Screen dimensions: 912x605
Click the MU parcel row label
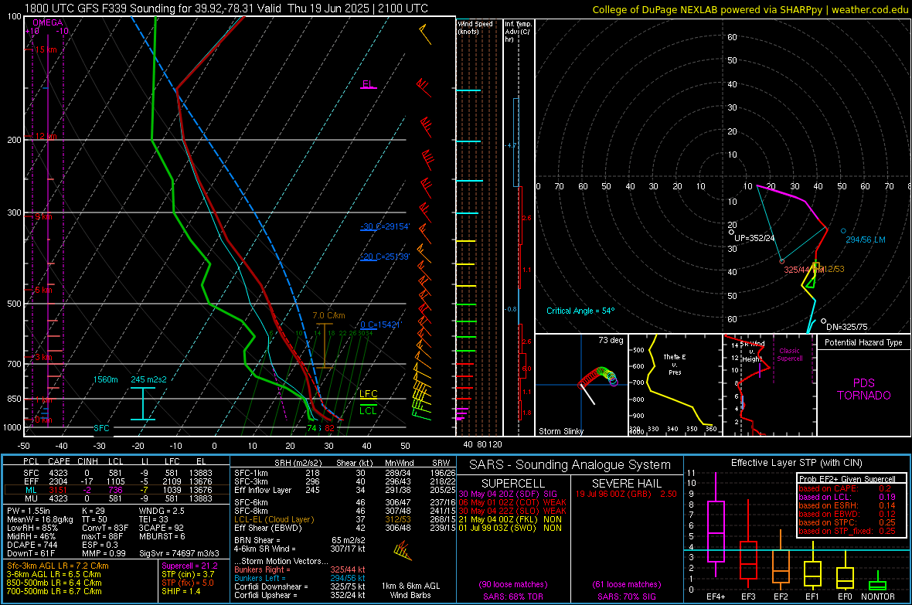pyautogui.click(x=31, y=498)
